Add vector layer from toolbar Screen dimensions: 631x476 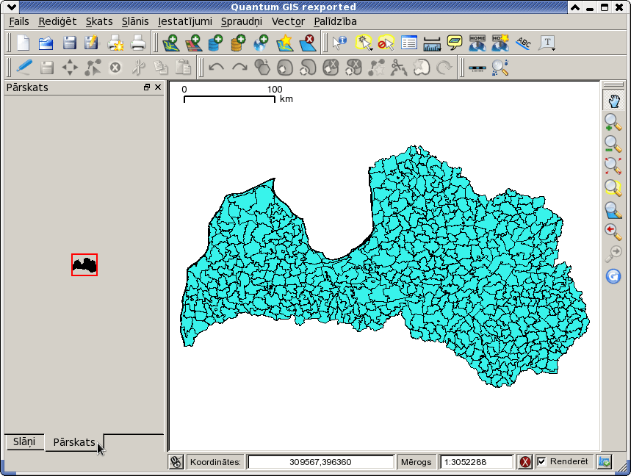click(171, 43)
